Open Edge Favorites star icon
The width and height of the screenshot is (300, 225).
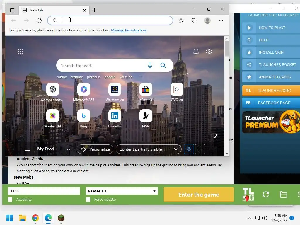[x=181, y=21]
